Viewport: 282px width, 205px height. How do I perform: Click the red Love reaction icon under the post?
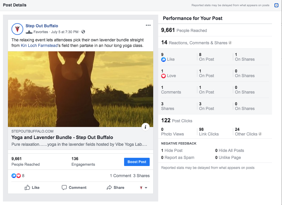click(19, 176)
